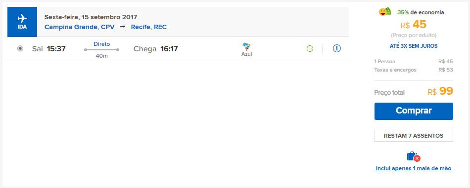Click Campina Grande, CPV origin link
Screen dimensions: 470x188
coord(80,27)
